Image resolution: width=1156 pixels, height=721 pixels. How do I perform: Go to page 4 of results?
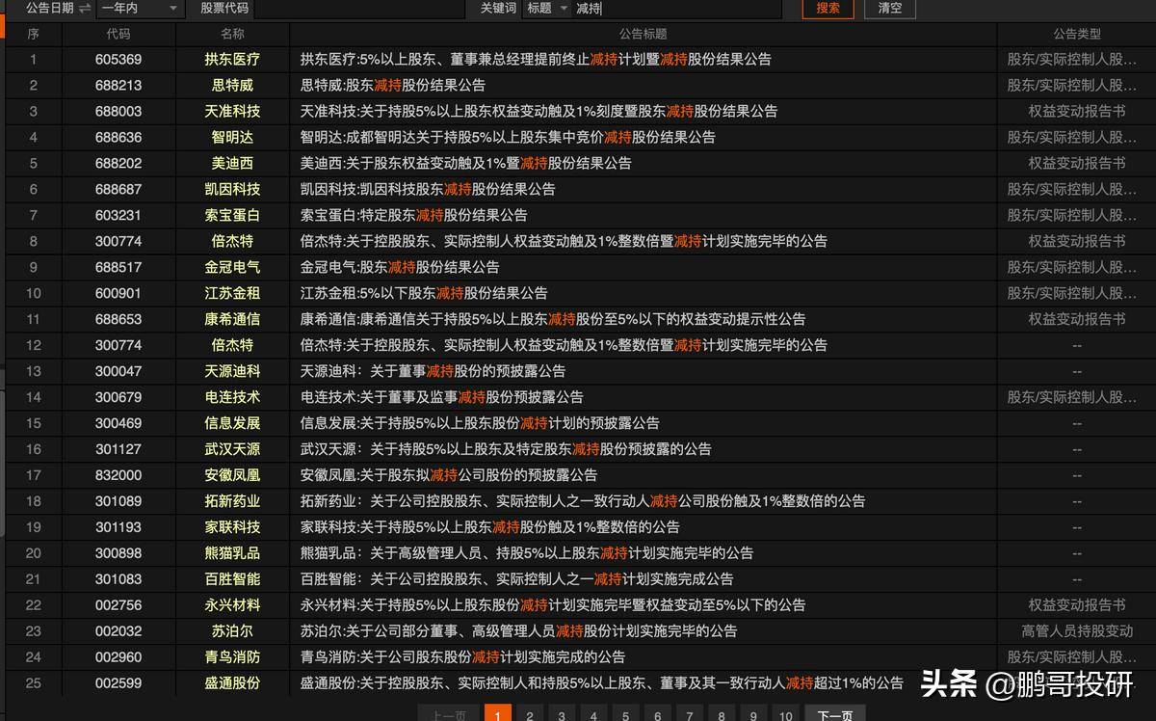tap(593, 715)
